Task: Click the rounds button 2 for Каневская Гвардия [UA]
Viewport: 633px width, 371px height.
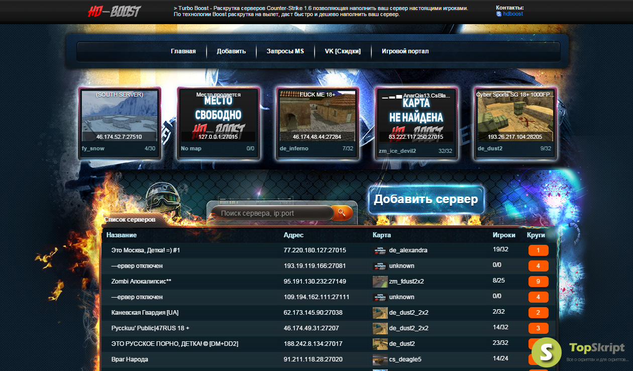Action: [x=538, y=313]
